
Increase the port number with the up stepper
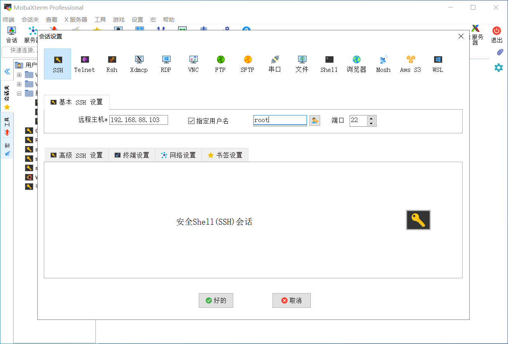(x=371, y=118)
